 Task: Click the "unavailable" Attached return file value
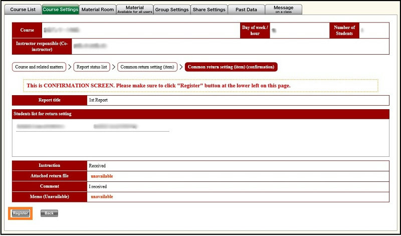[x=102, y=176]
